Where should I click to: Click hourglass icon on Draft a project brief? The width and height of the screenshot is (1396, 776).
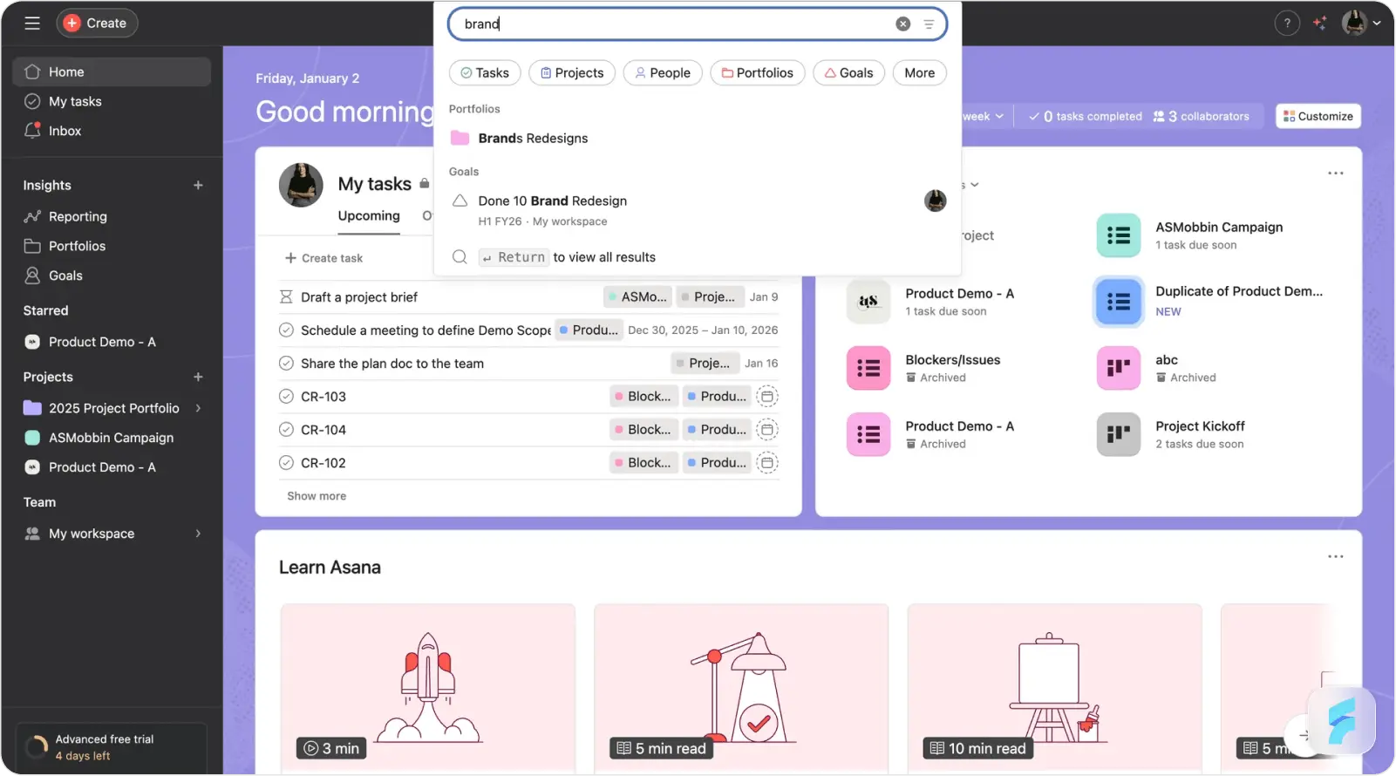(x=286, y=297)
